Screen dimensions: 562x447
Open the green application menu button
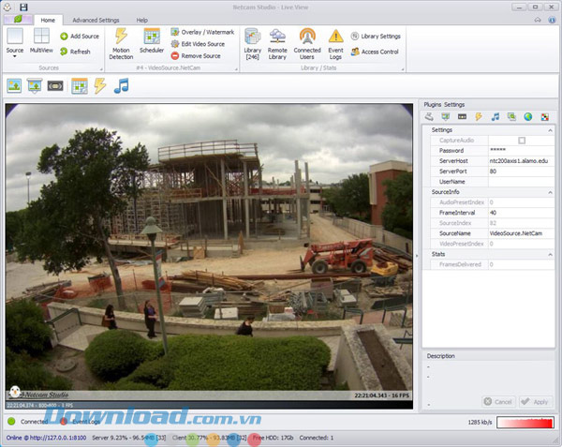click(x=19, y=20)
